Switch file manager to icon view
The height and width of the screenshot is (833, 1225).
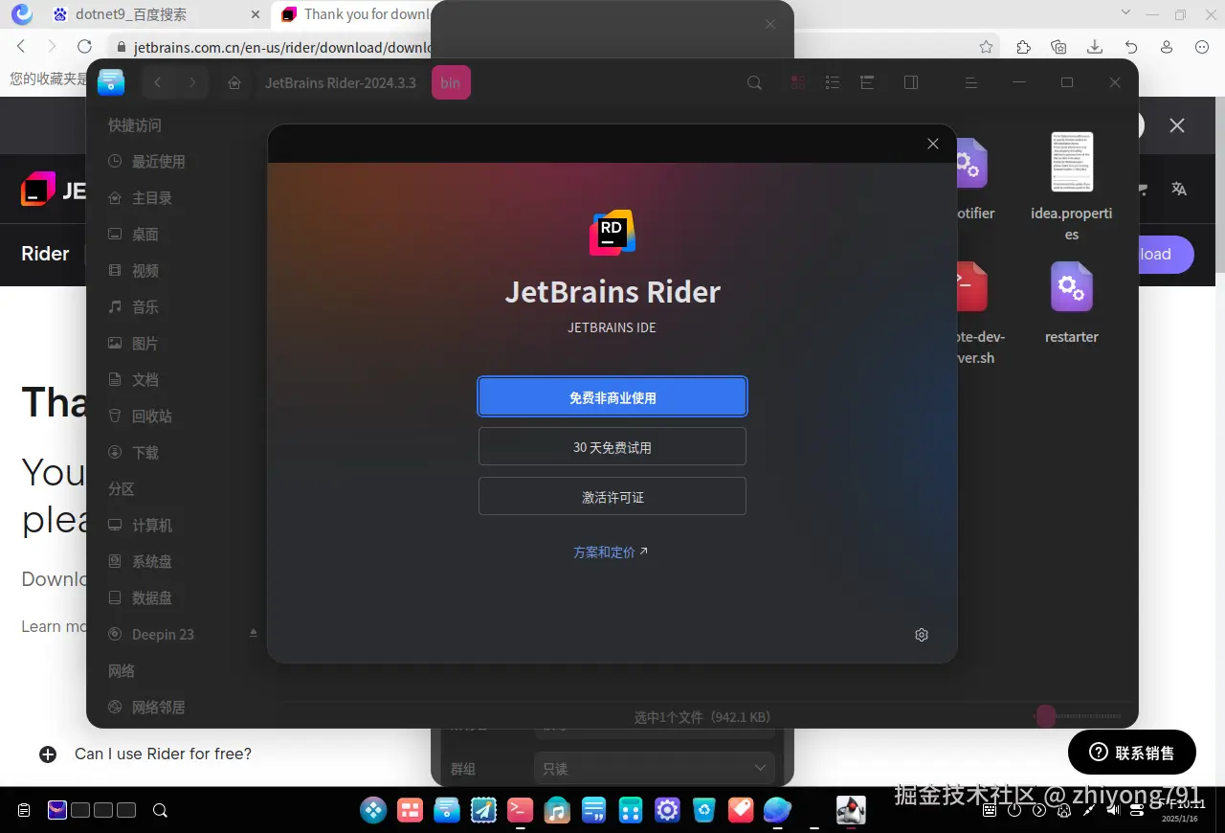[797, 83]
